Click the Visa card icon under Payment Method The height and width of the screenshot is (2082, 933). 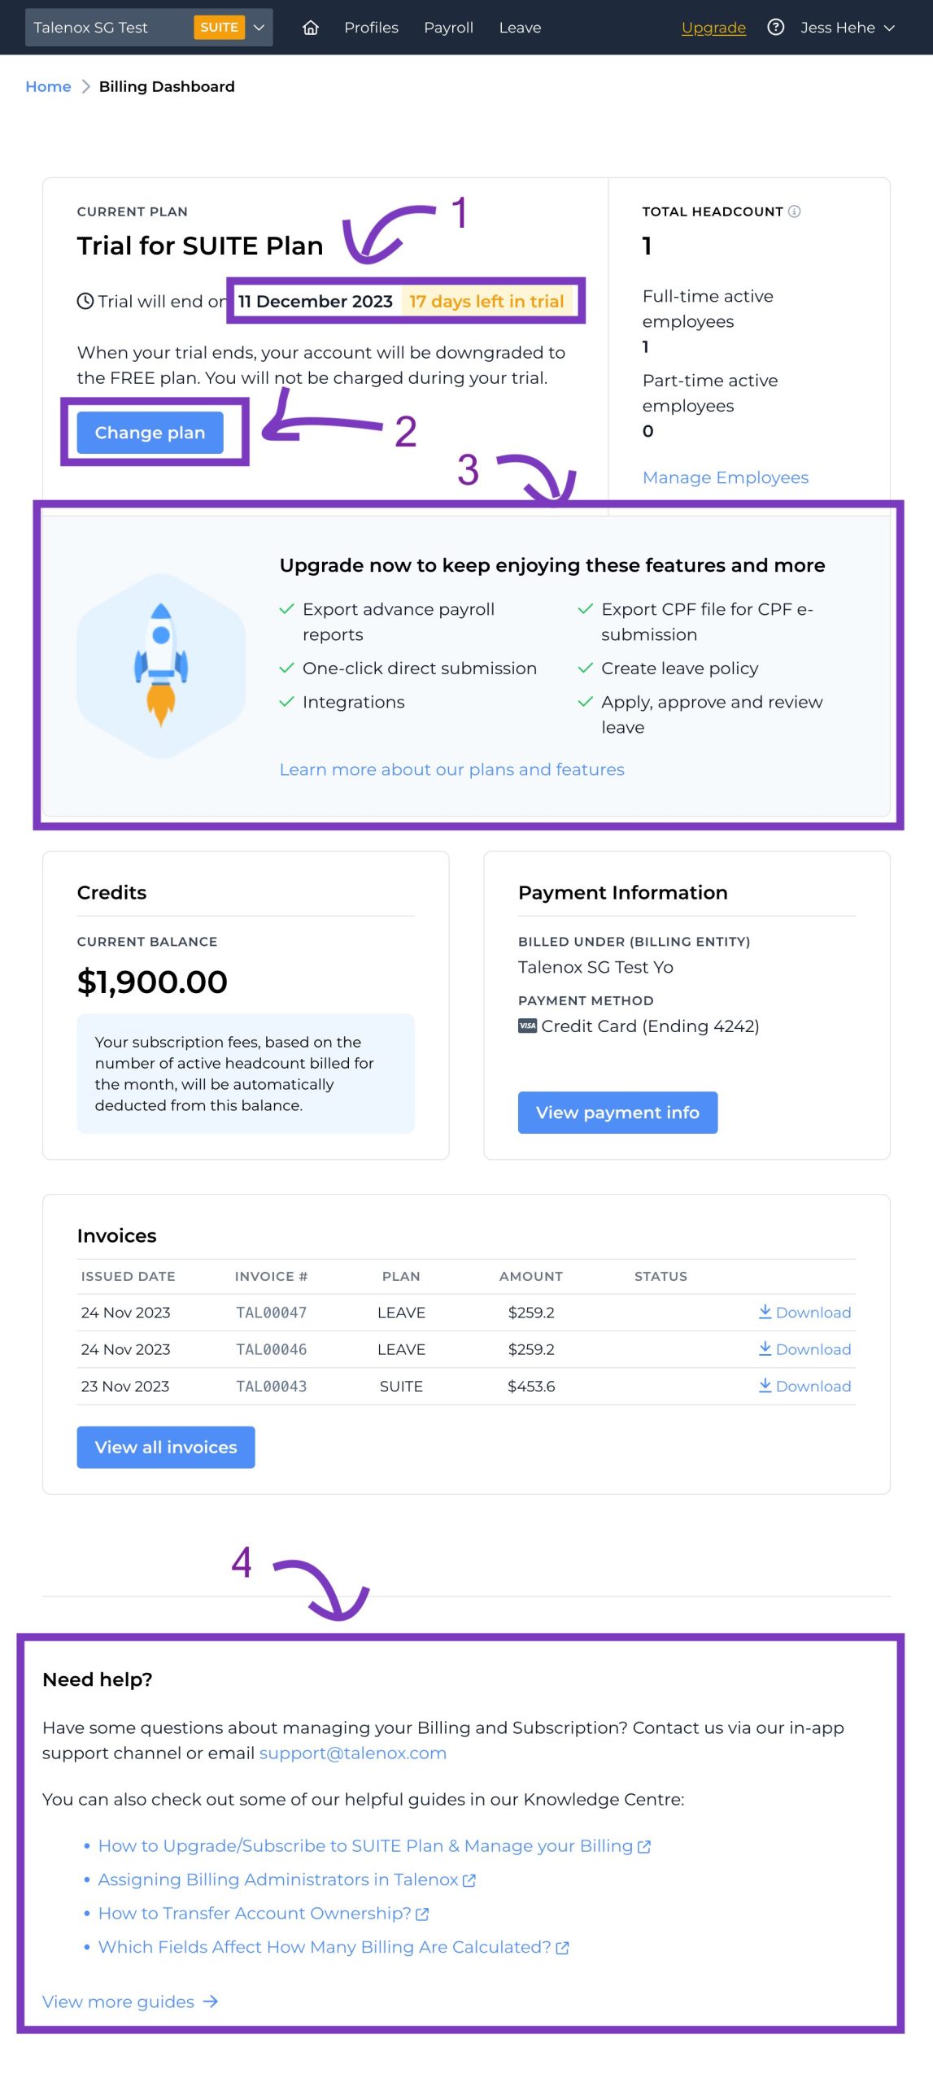[527, 1026]
